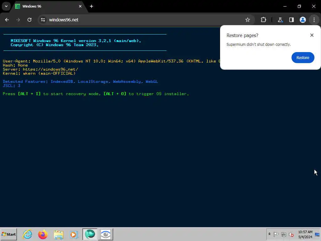
Task: Launch Firefox from taskbar
Action: (43, 234)
